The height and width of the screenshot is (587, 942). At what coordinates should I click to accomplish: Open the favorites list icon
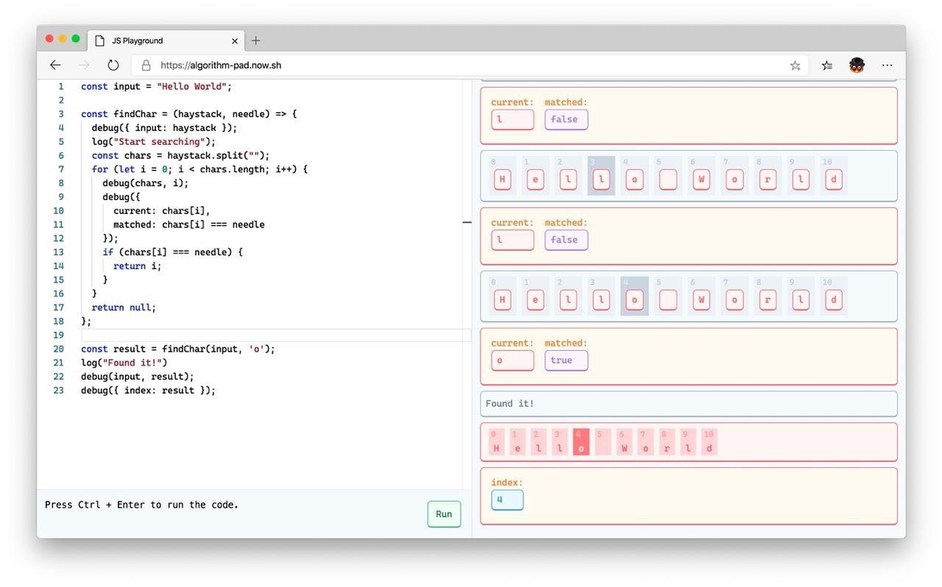point(826,65)
